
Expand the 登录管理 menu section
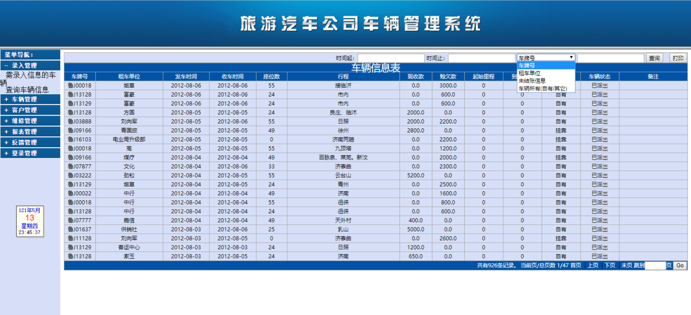coord(30,153)
